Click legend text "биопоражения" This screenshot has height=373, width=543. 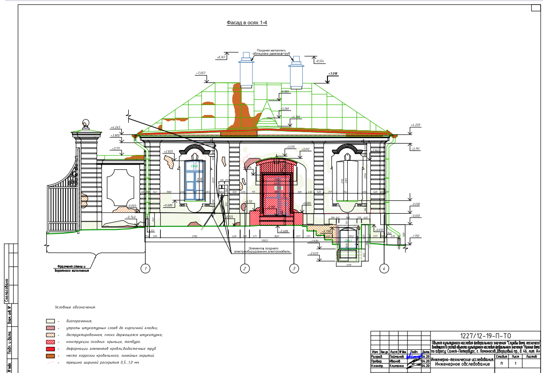click(x=79, y=321)
